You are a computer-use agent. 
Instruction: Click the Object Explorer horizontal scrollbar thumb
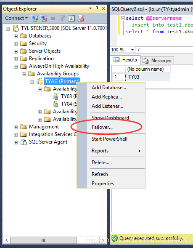click(43, 240)
